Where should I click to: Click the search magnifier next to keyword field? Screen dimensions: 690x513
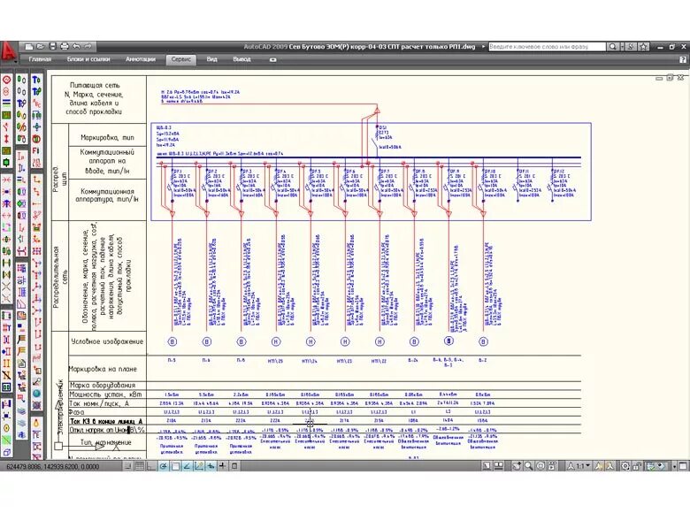pos(612,46)
